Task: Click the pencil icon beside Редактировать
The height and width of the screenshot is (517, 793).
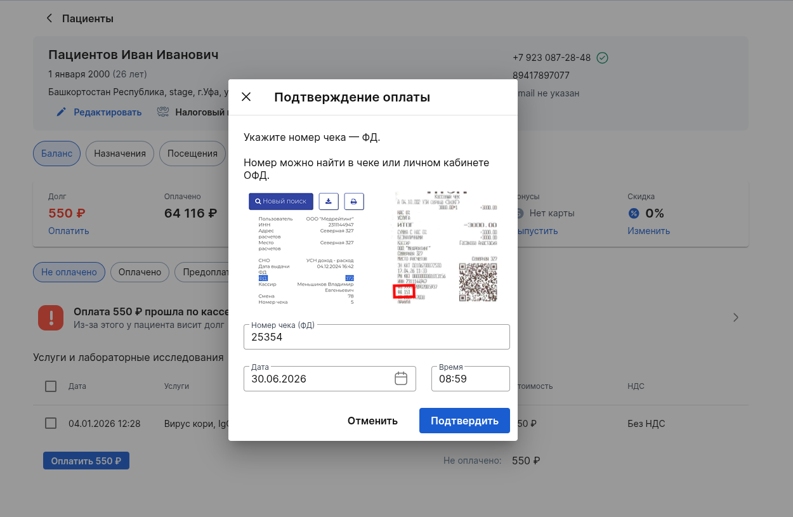Action: pos(61,112)
